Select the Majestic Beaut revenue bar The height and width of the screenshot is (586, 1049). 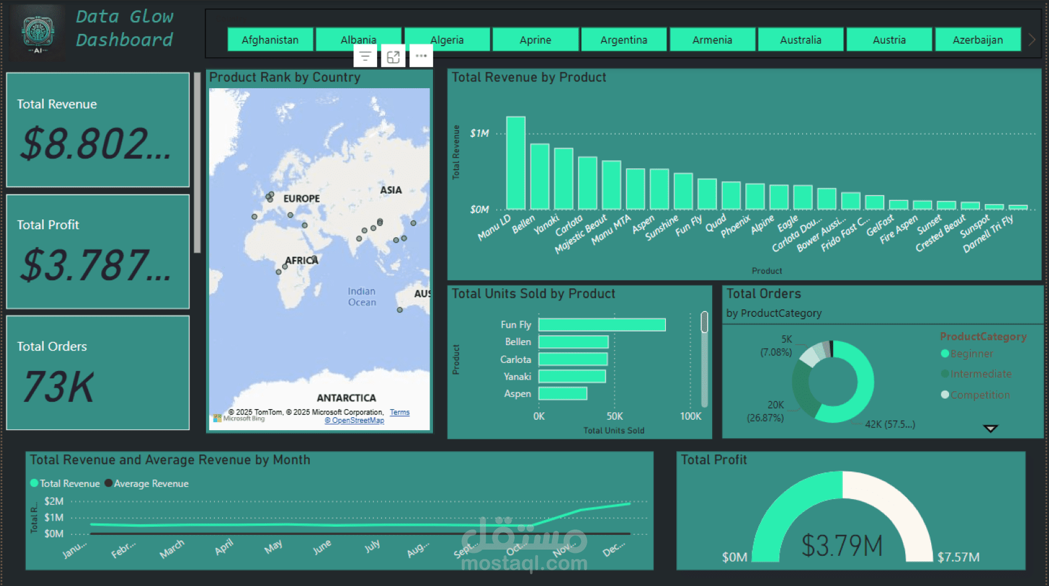click(612, 185)
